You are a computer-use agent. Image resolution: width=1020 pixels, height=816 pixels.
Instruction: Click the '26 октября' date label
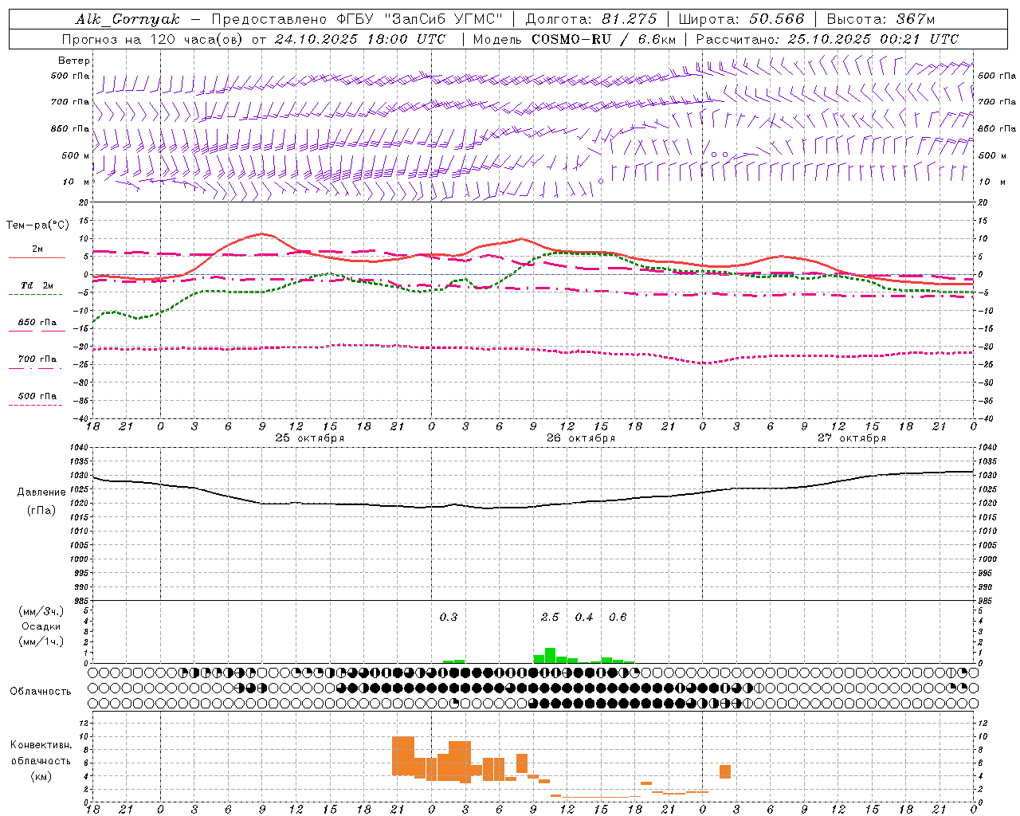(581, 438)
